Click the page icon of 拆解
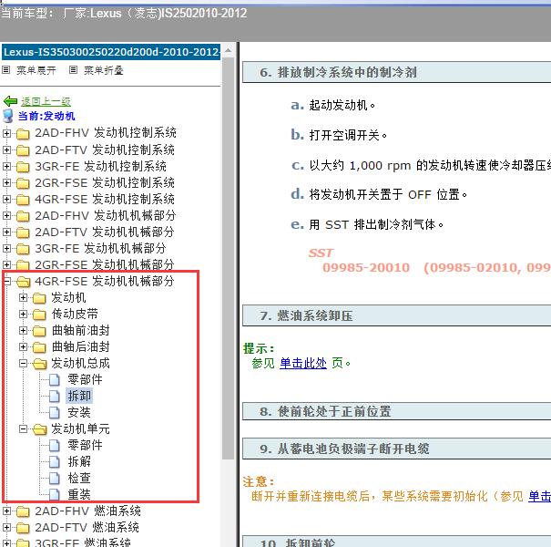551x547 pixels. 55,461
